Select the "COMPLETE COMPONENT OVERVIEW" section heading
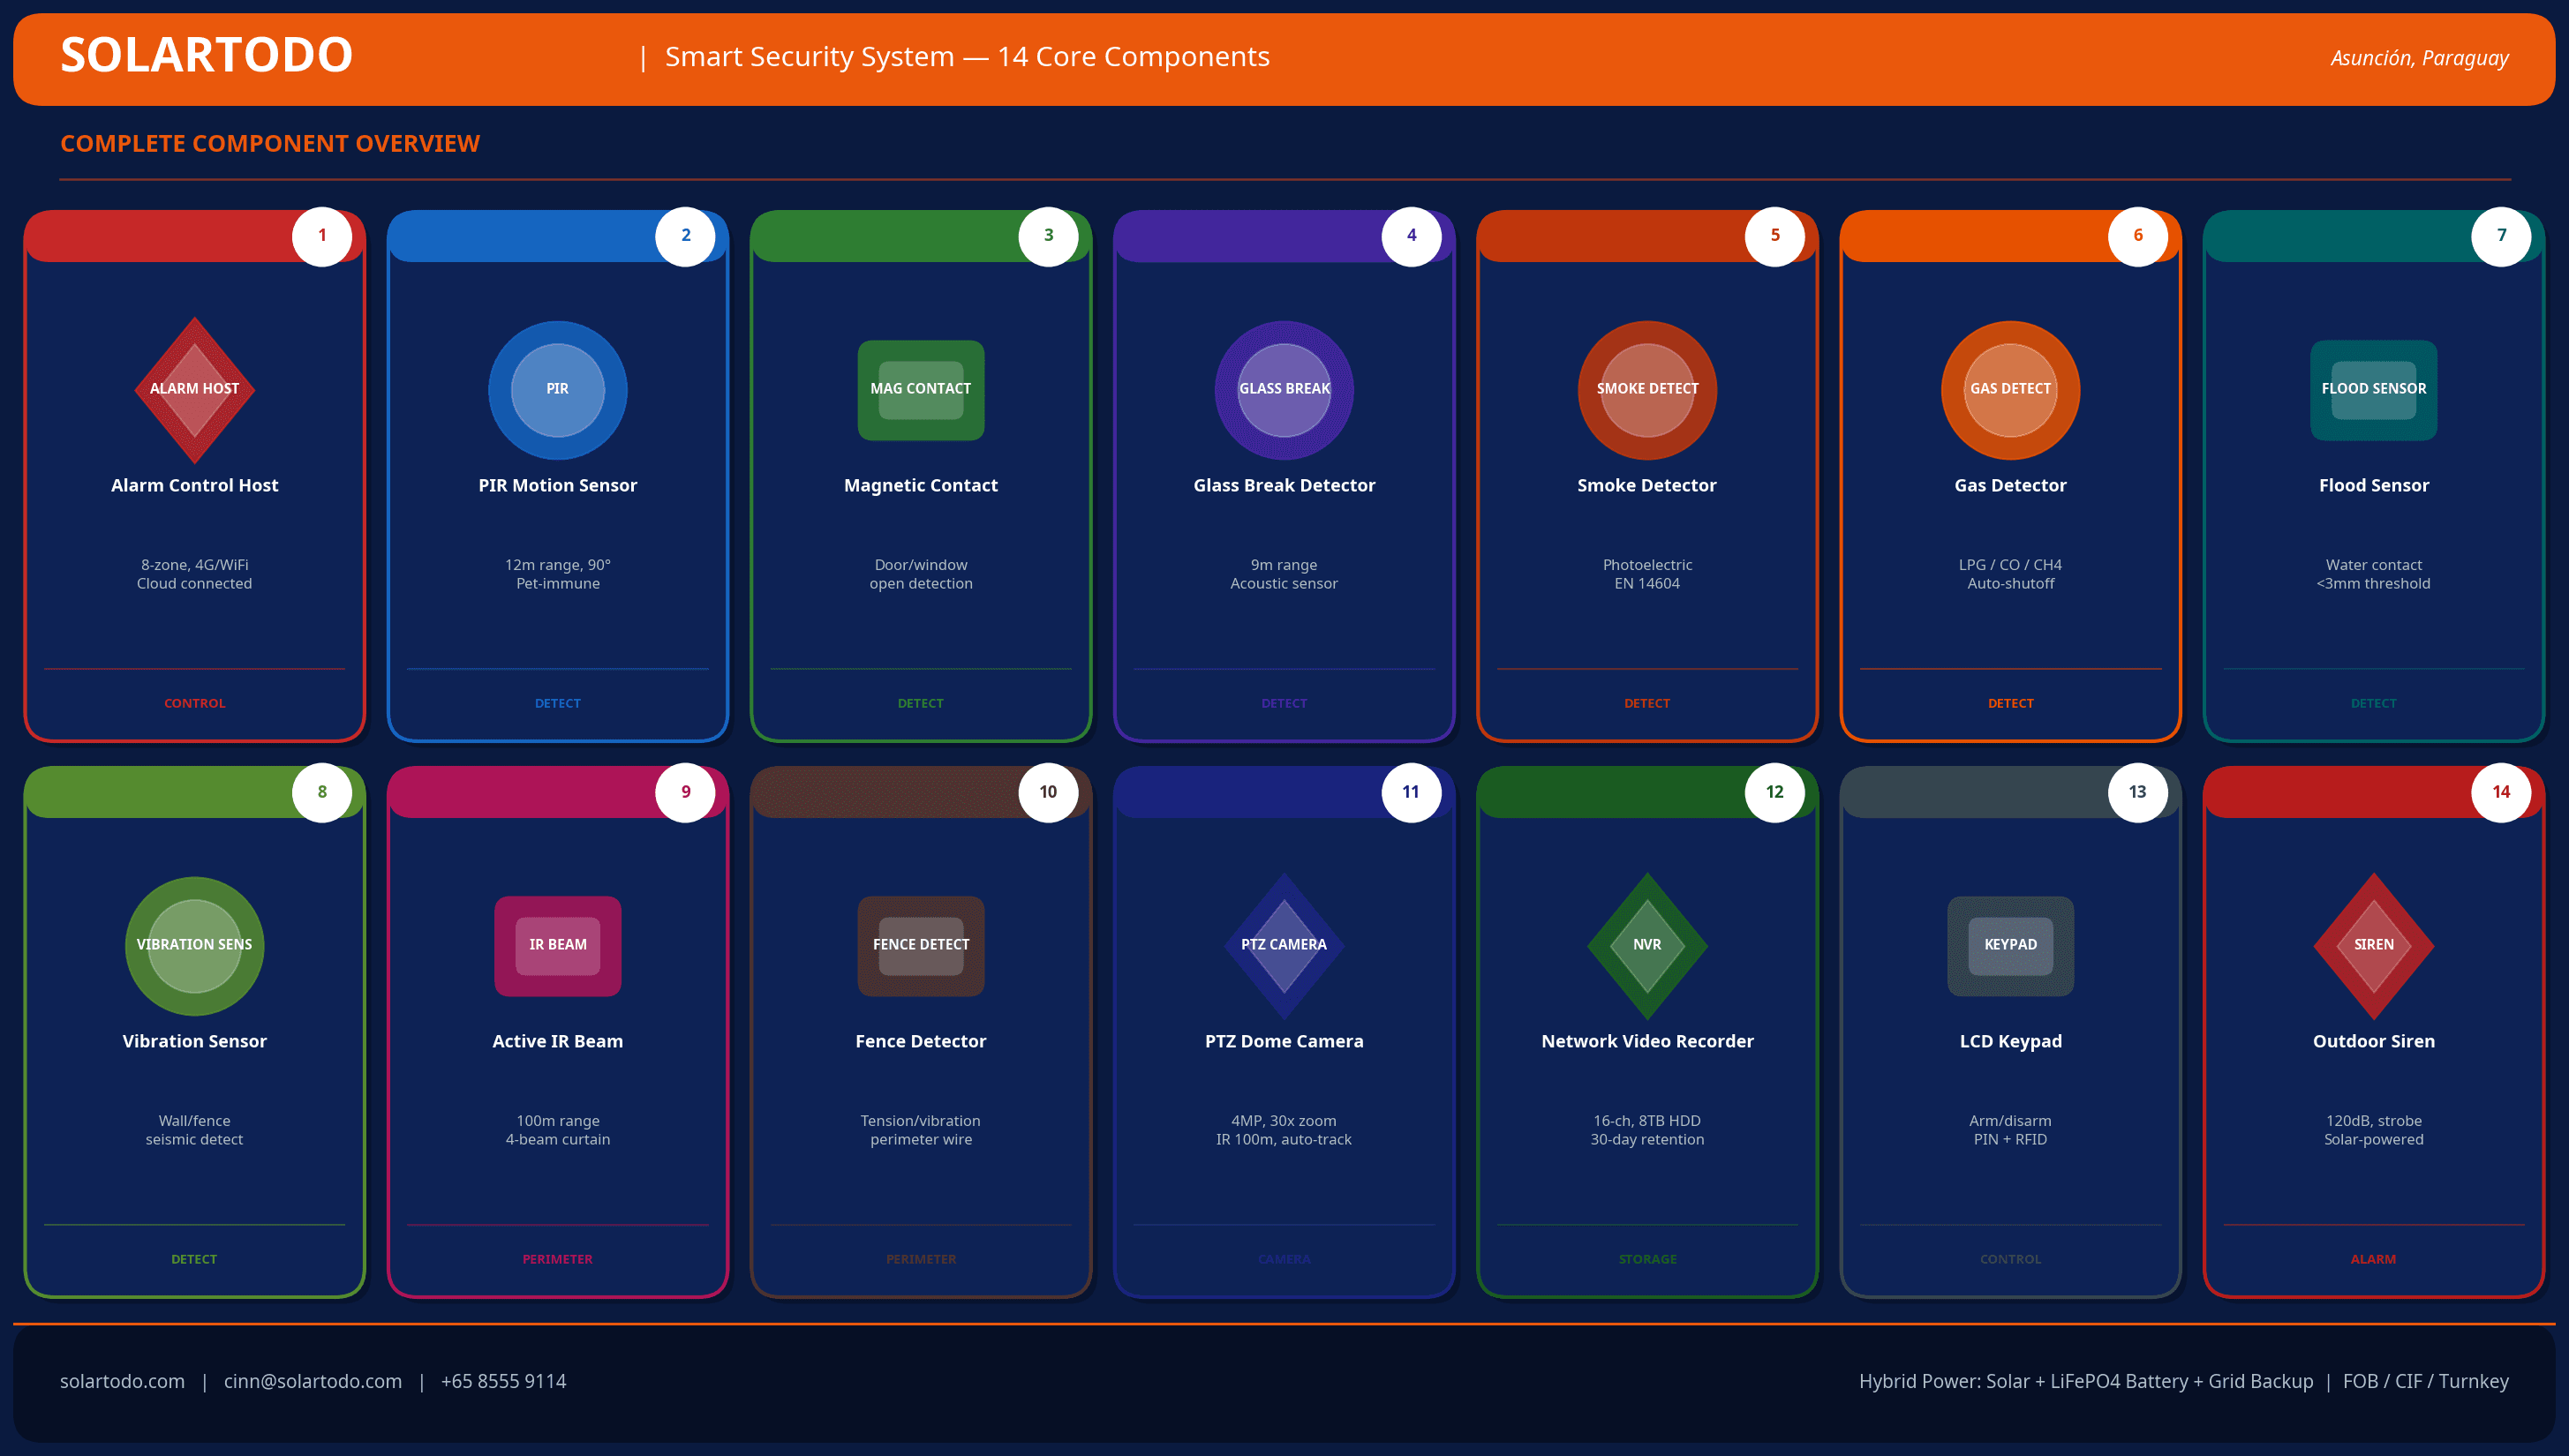Viewport: 2569px width, 1456px height. click(x=270, y=144)
